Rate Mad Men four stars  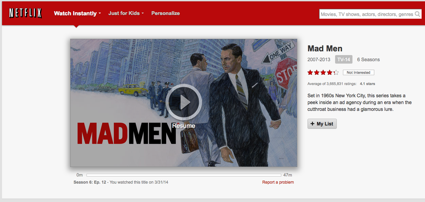(x=330, y=72)
